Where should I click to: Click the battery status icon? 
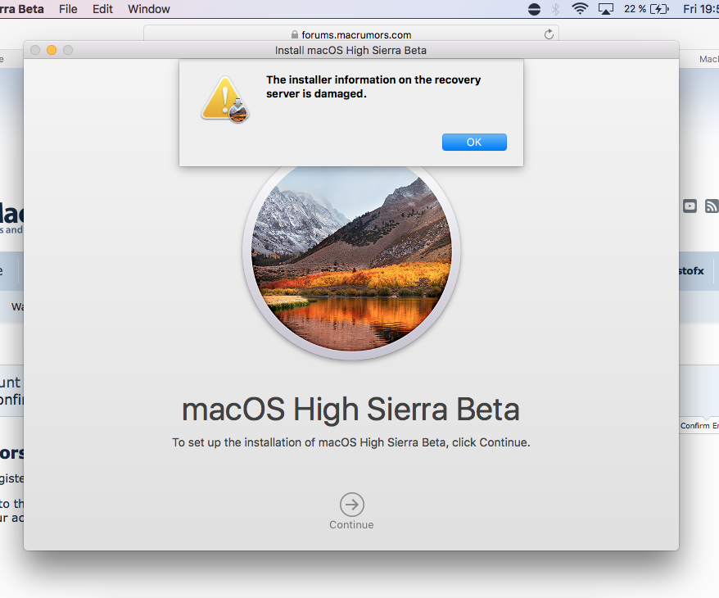click(660, 9)
